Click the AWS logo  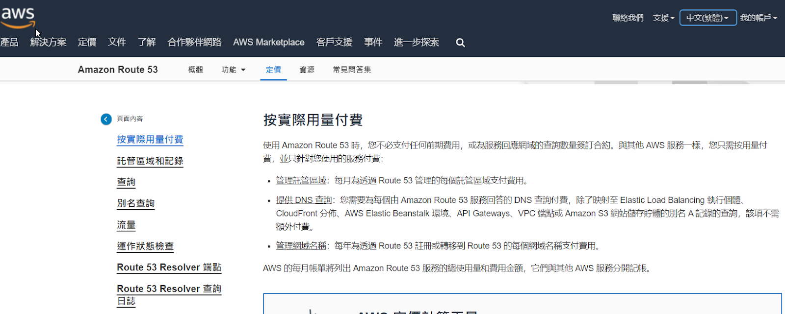click(x=18, y=18)
